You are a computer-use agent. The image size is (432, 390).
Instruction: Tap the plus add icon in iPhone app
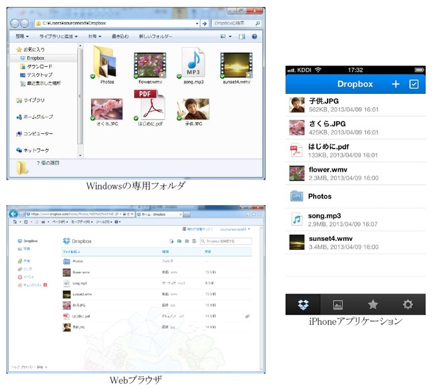(x=396, y=84)
